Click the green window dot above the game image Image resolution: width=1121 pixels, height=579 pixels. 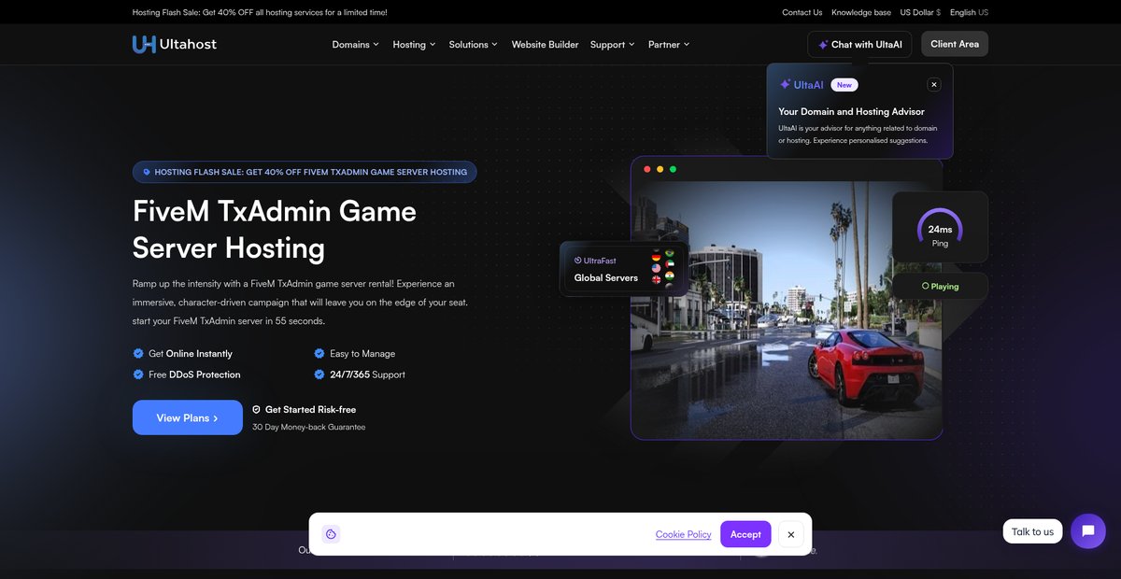click(673, 169)
